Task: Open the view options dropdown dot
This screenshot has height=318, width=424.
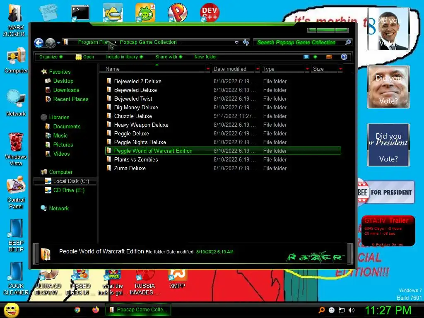Action: pos(315,57)
